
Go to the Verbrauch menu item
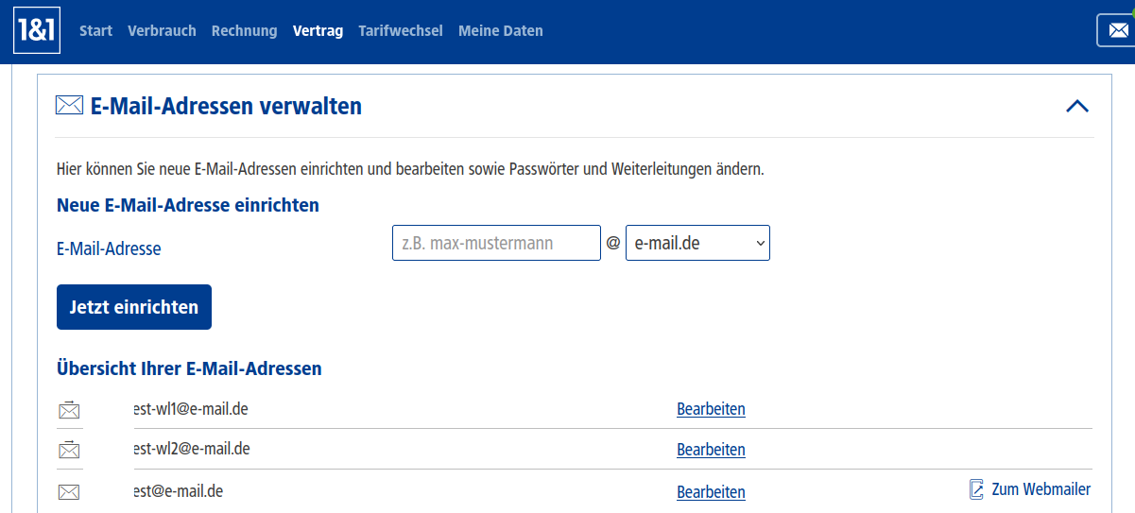pos(162,31)
